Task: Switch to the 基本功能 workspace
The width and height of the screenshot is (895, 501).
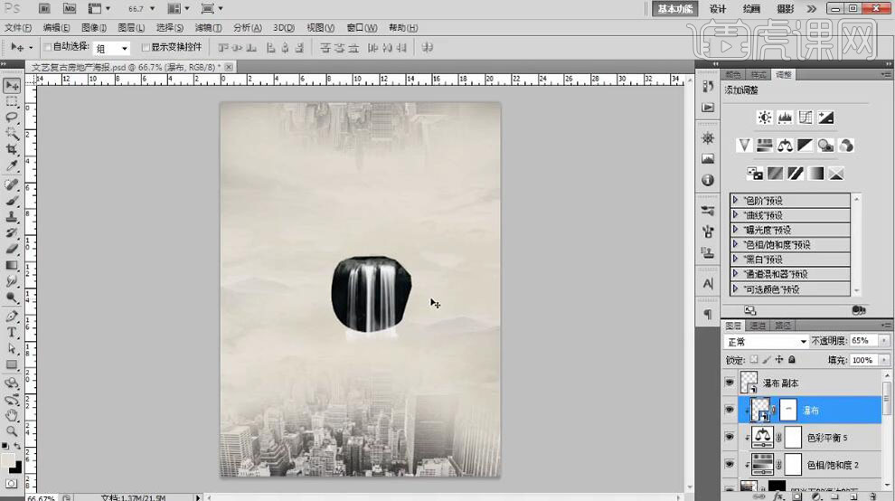Action: tap(674, 8)
